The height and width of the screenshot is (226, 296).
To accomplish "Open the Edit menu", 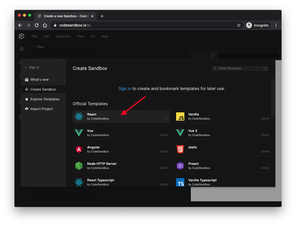I will tap(46, 36).
